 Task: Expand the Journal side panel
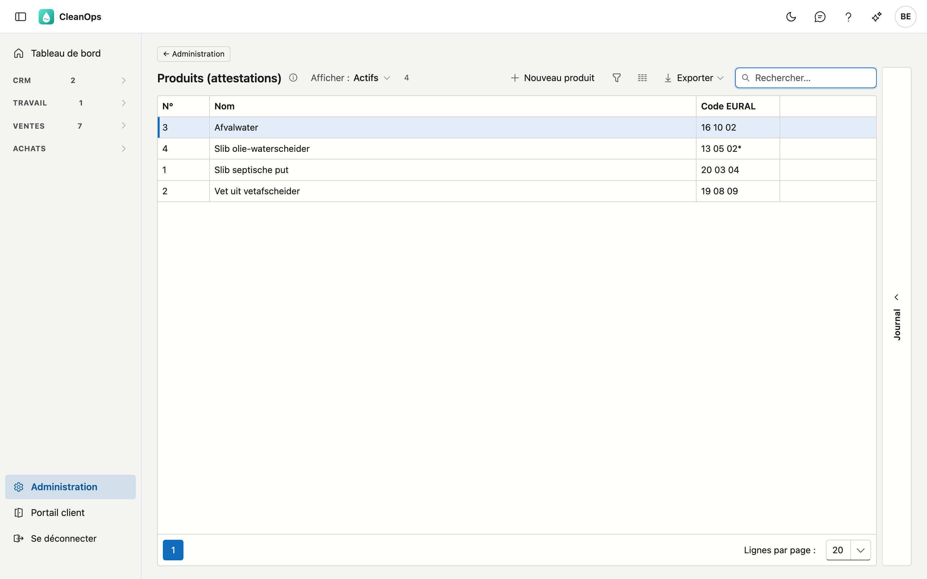pos(896,316)
